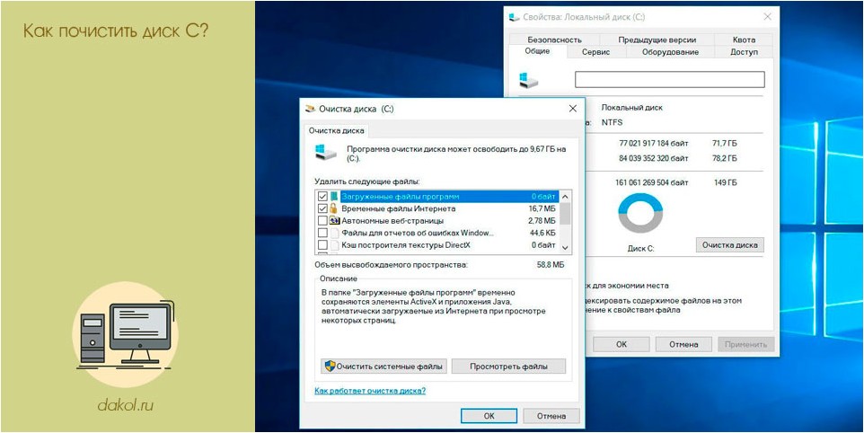The height and width of the screenshot is (433, 864).
Task: Click the disk usage donut chart
Action: (x=640, y=213)
